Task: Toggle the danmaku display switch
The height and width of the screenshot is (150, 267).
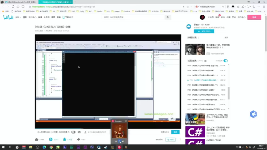Action: pos(73,132)
